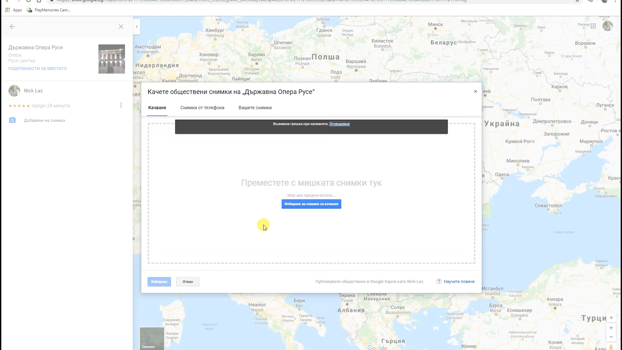Image resolution: width=622 pixels, height=350 pixels.
Task: Zoom in on the map
Action: (611, 328)
